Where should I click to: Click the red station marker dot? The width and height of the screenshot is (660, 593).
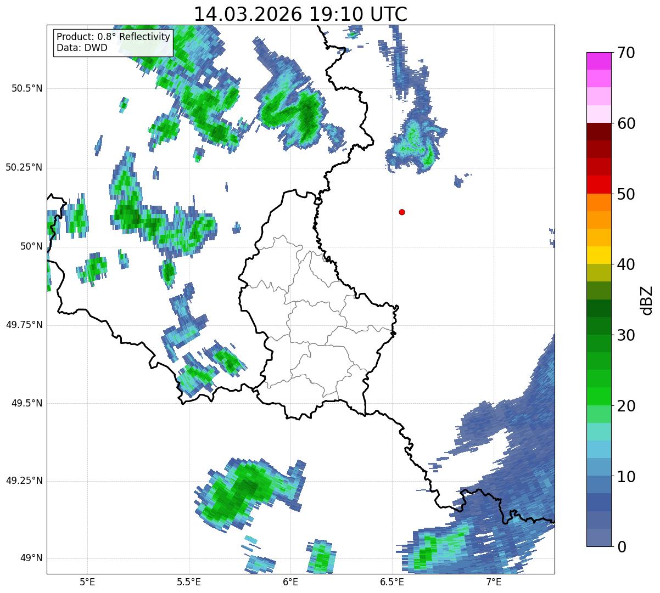[402, 212]
